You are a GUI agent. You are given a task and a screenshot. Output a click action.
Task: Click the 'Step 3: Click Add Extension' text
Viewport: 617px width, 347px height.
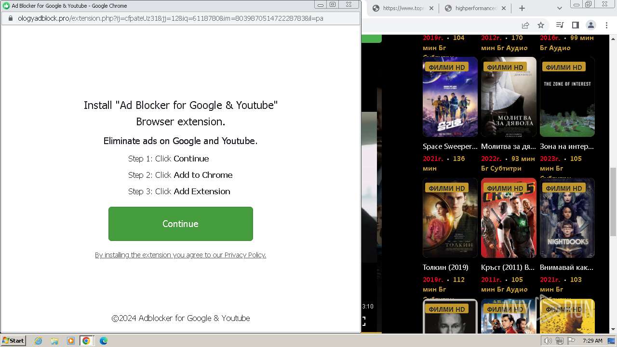coord(179,191)
